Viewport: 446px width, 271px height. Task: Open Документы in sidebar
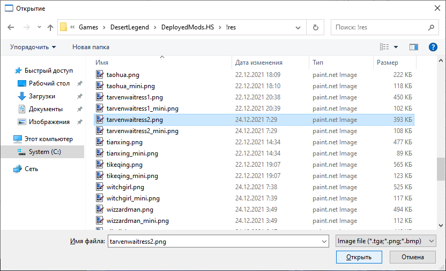(46, 109)
